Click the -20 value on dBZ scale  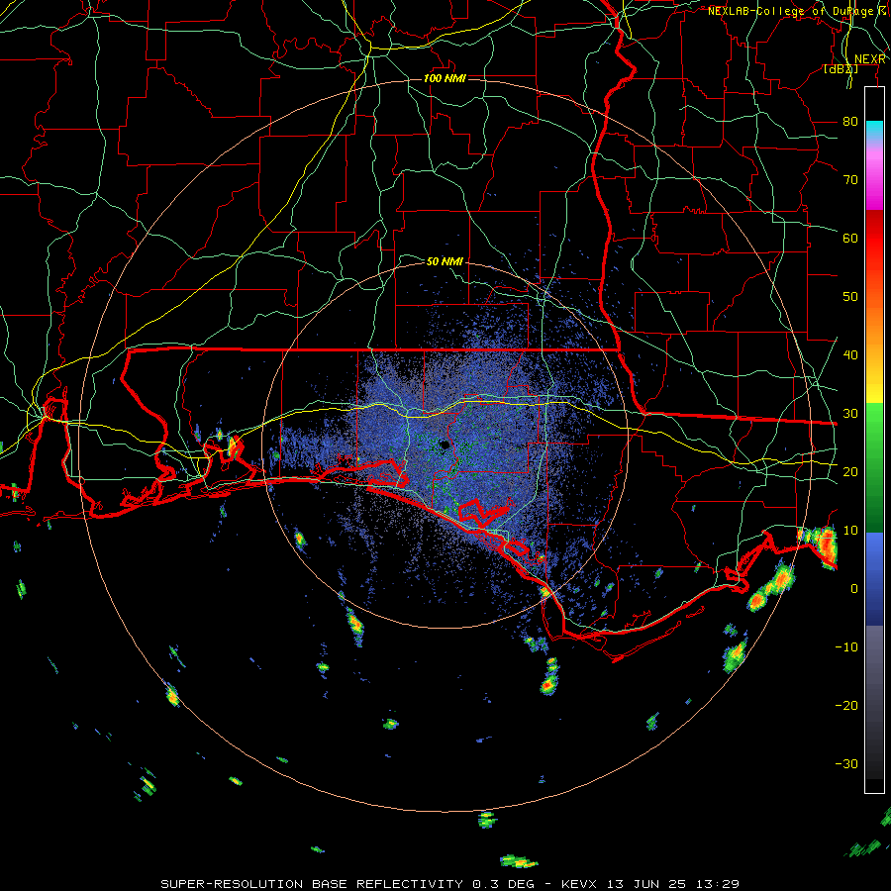point(846,705)
